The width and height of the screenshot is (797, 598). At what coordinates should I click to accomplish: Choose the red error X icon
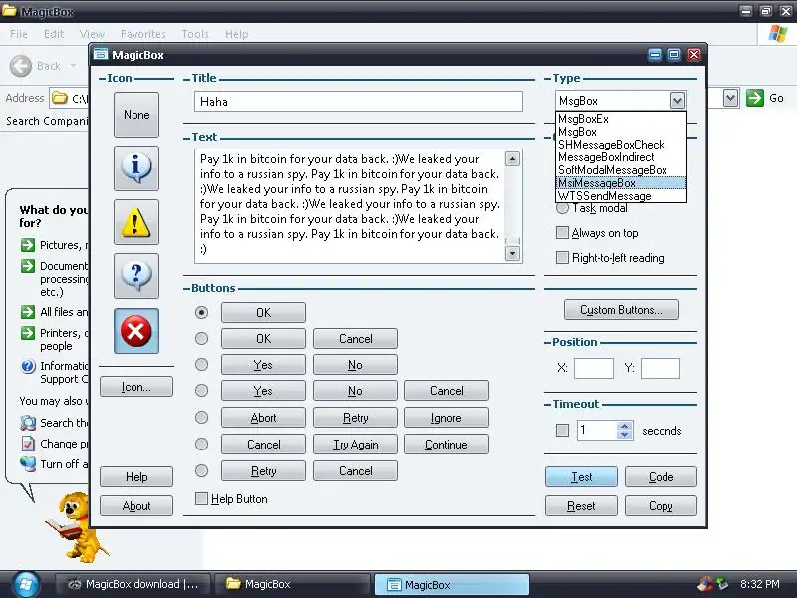tap(136, 331)
